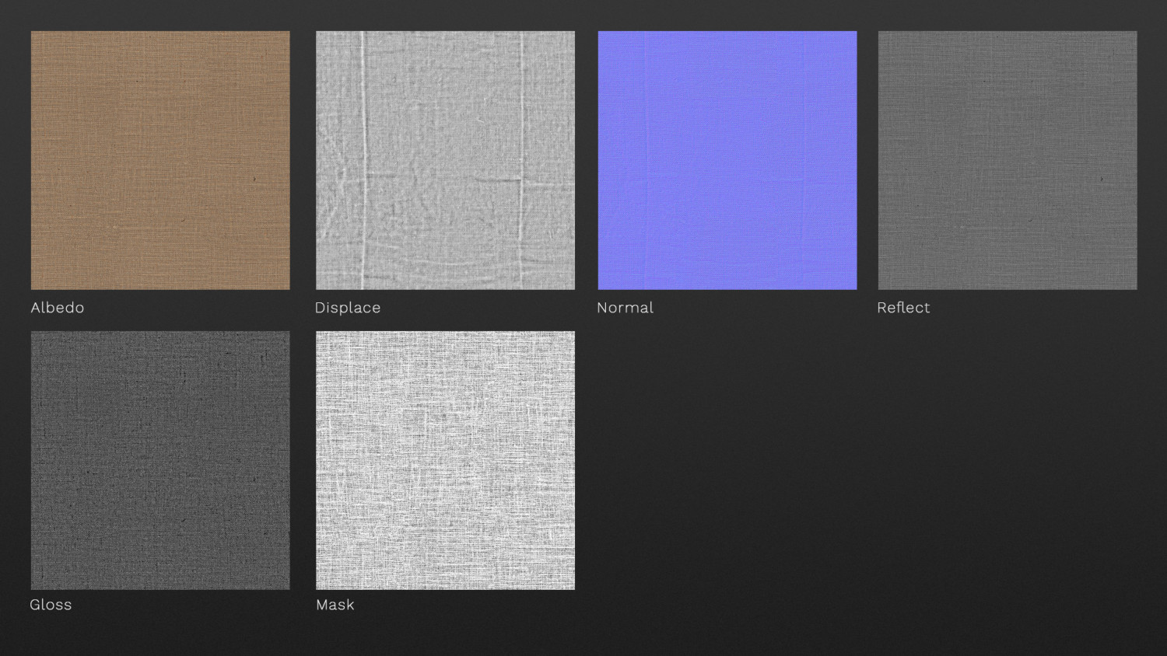Click the dark speck on the Reflect map
Screen dimensions: 1167x656
[x=1101, y=180]
